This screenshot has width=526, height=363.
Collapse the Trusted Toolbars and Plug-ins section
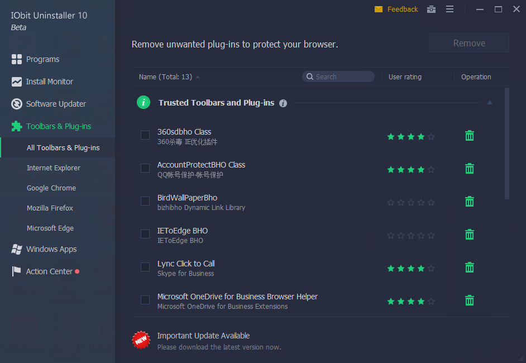489,103
